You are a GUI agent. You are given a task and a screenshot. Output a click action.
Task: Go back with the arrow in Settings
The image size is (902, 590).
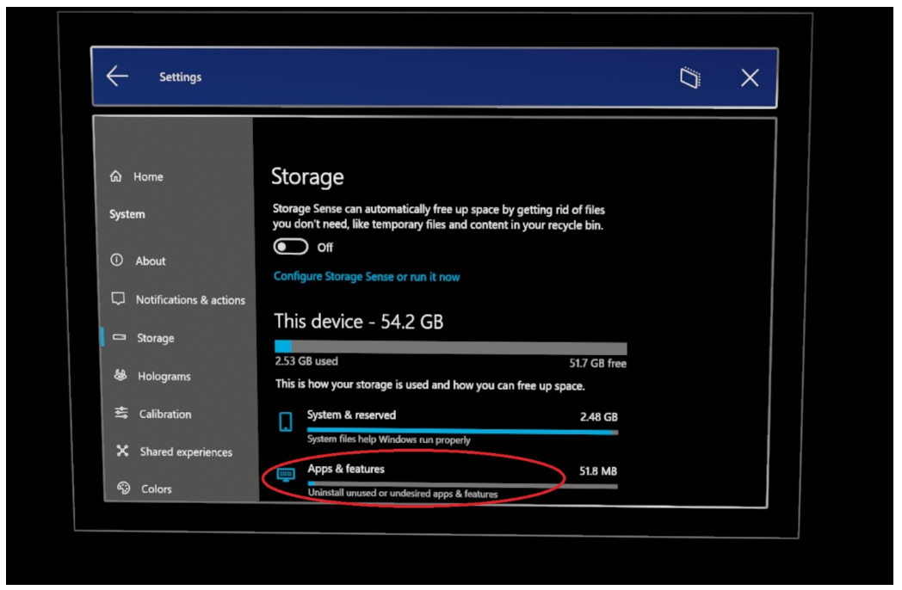point(117,76)
